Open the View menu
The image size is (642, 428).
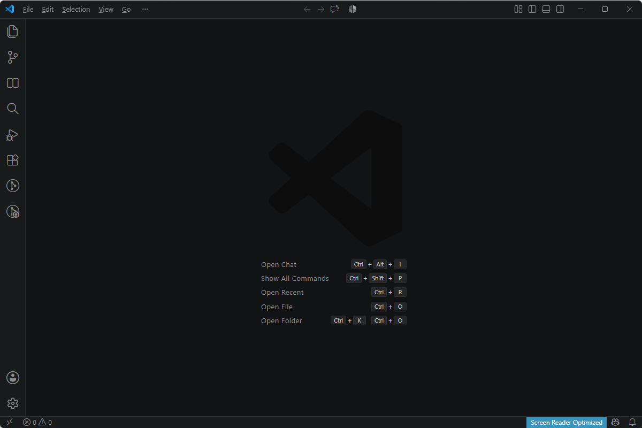click(x=106, y=9)
